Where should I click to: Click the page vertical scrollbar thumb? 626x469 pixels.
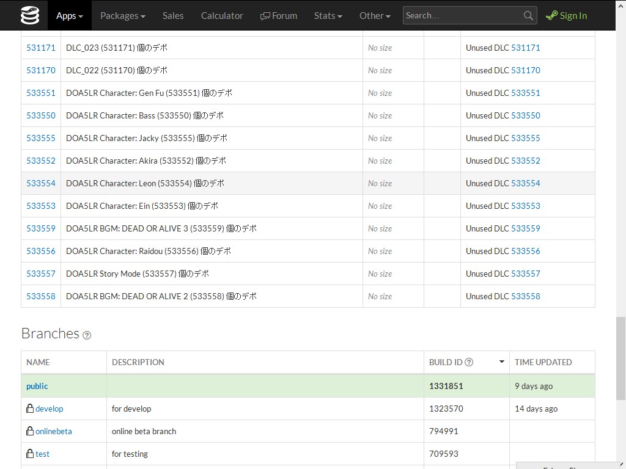click(620, 357)
